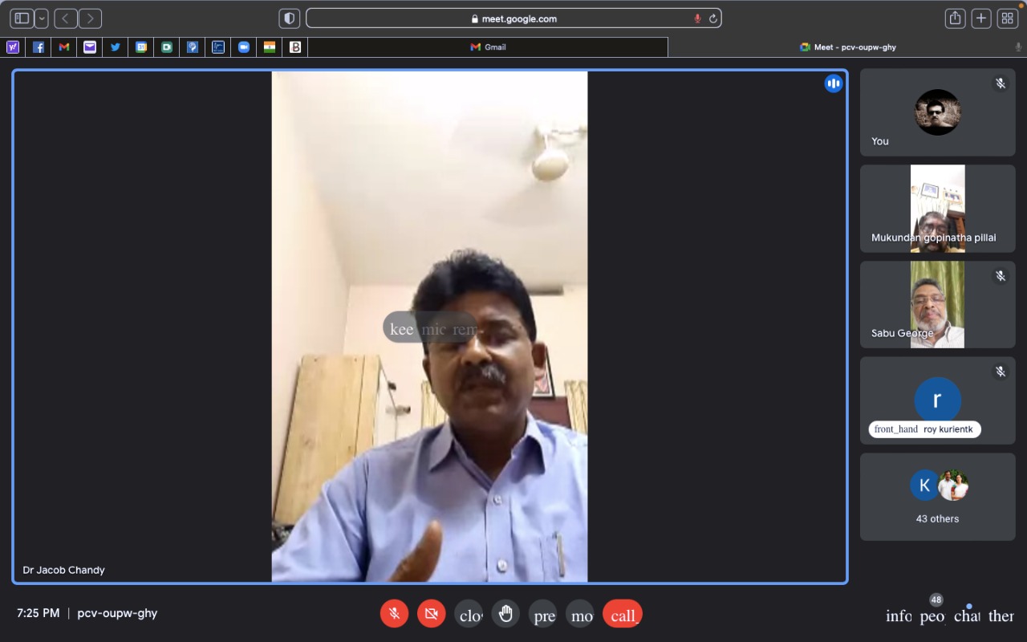Show the People panel with 48 participants
The height and width of the screenshot is (642, 1027).
pos(932,616)
